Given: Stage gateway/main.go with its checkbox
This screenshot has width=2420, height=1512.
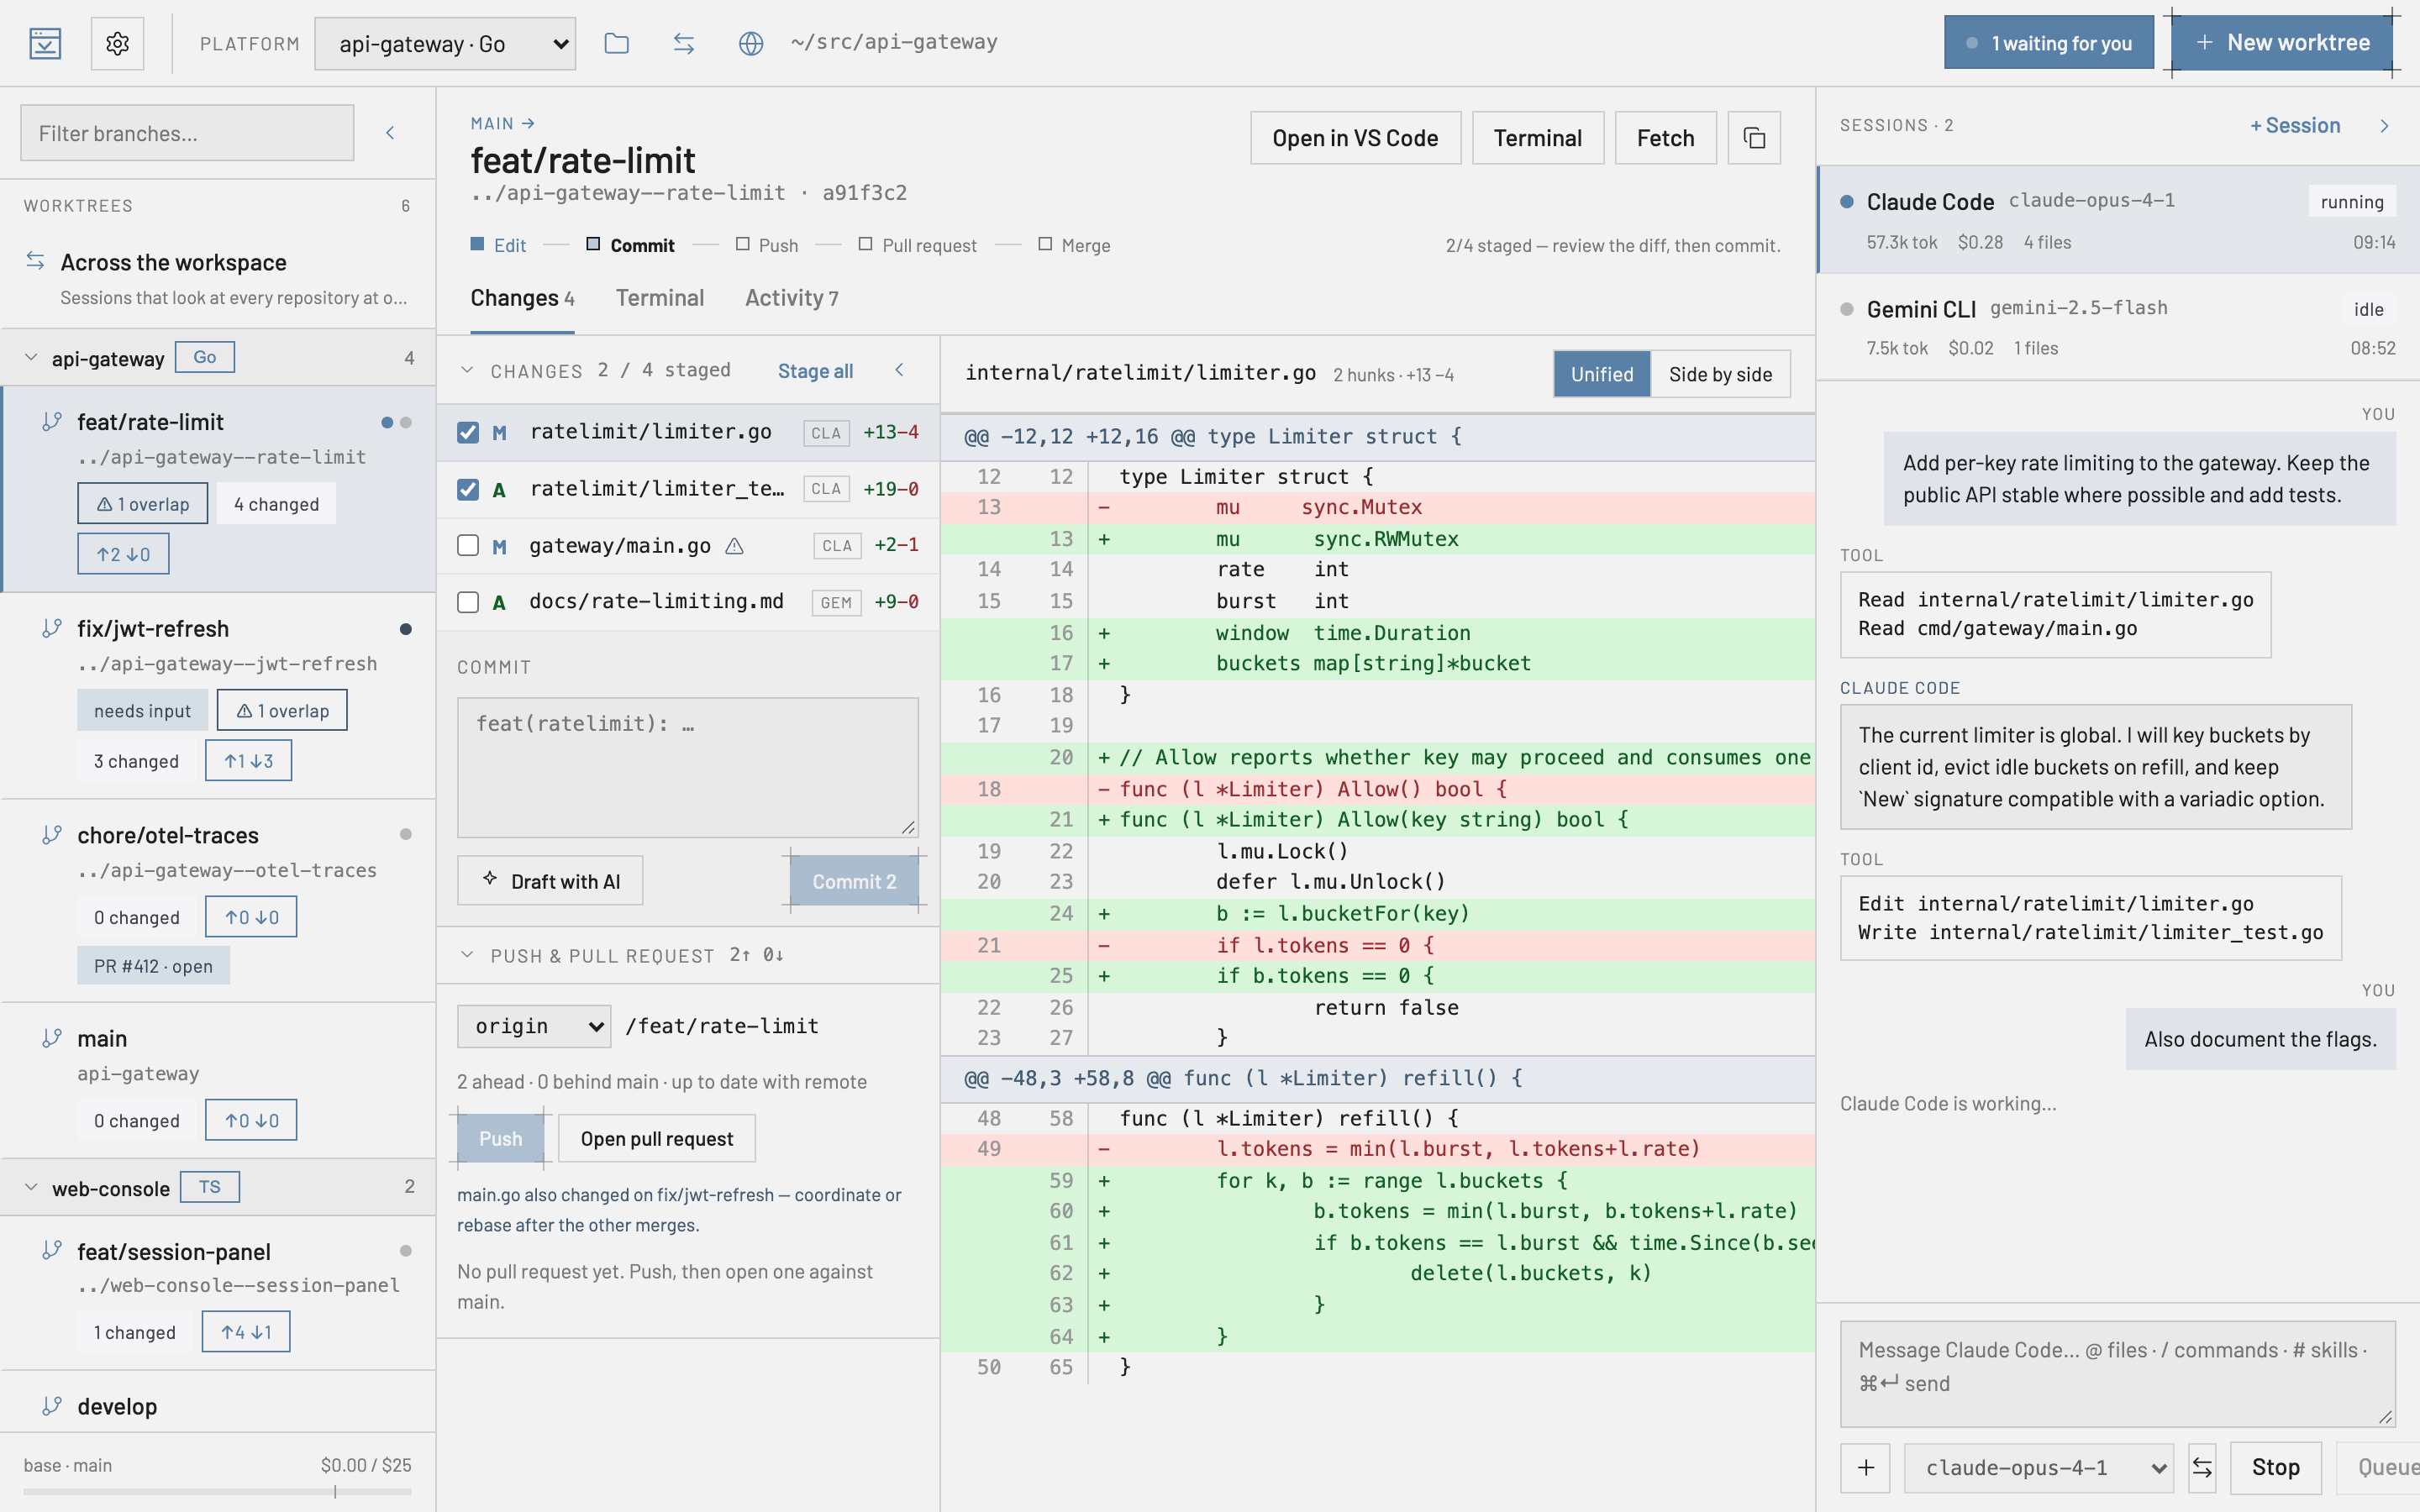Looking at the screenshot, I should tap(468, 545).
